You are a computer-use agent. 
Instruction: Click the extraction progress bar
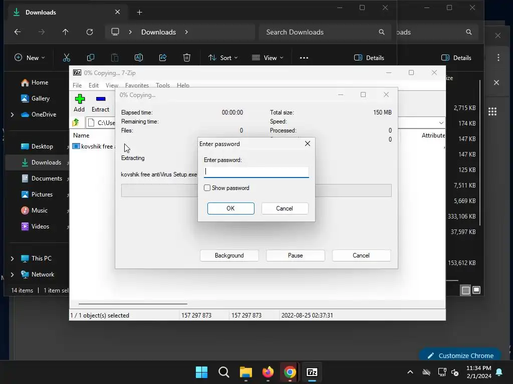[x=256, y=190]
